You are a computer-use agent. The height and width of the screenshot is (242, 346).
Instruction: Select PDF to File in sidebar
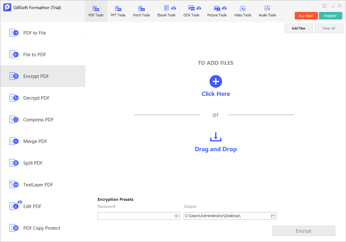(35, 33)
